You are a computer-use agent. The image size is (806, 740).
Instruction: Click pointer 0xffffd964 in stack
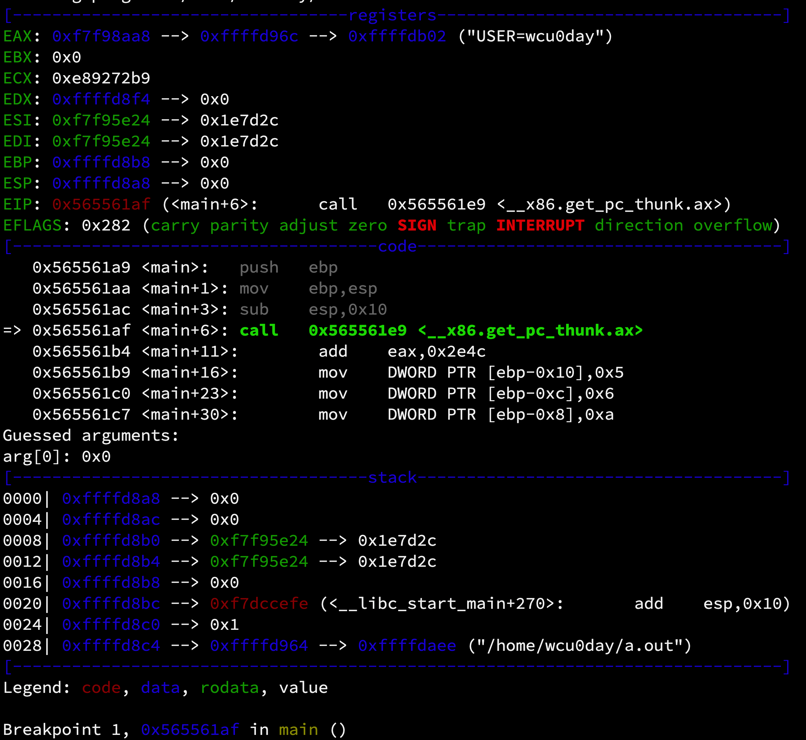(x=259, y=645)
